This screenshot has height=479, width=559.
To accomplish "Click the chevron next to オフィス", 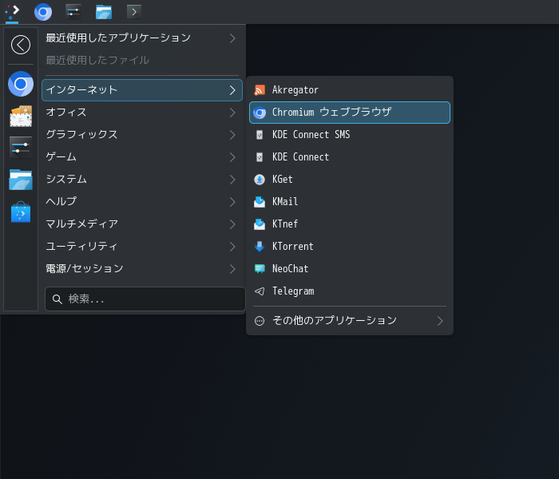I will pos(232,113).
